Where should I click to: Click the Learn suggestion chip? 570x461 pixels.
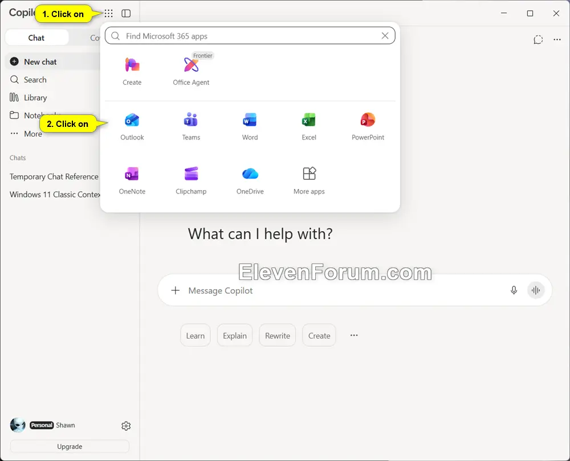pos(195,335)
